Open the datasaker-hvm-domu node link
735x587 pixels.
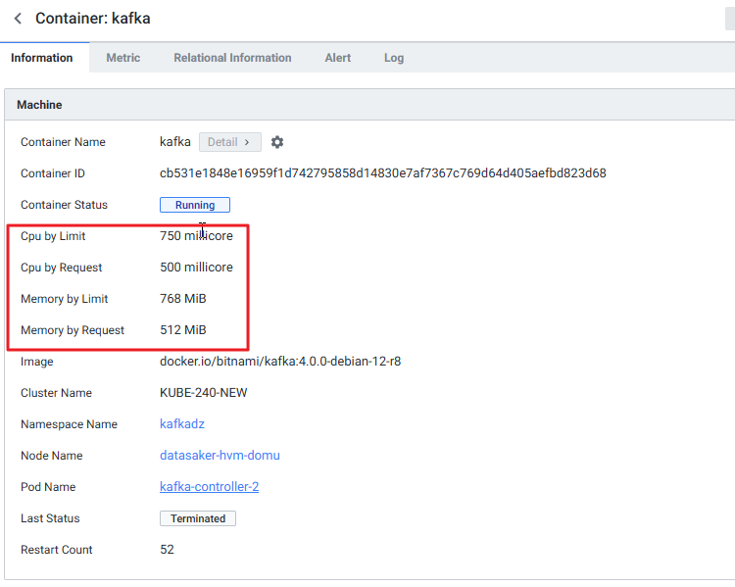(220, 456)
